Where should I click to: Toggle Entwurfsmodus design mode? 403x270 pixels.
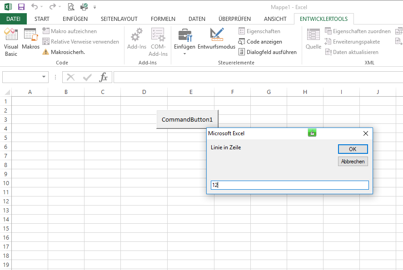[216, 39]
